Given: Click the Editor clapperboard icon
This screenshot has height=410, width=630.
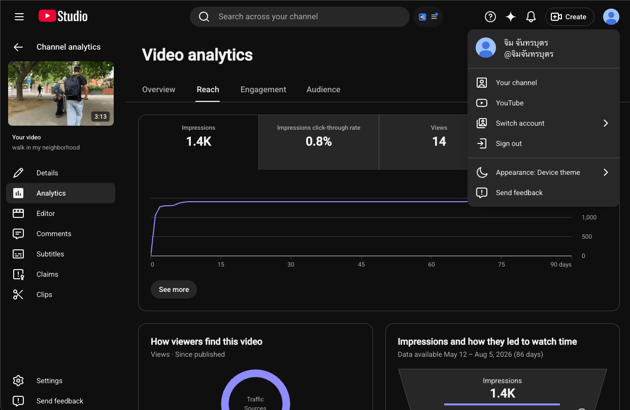Looking at the screenshot, I should [18, 213].
